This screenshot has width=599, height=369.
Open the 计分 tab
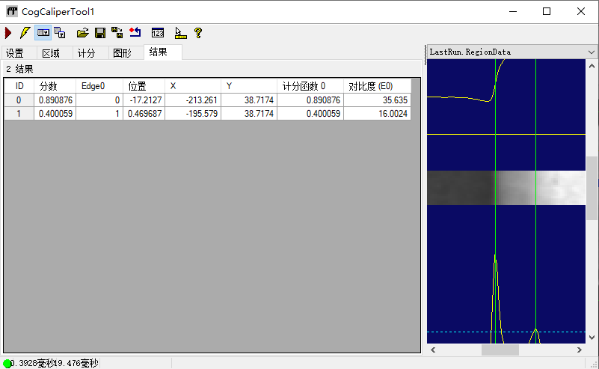click(x=87, y=53)
